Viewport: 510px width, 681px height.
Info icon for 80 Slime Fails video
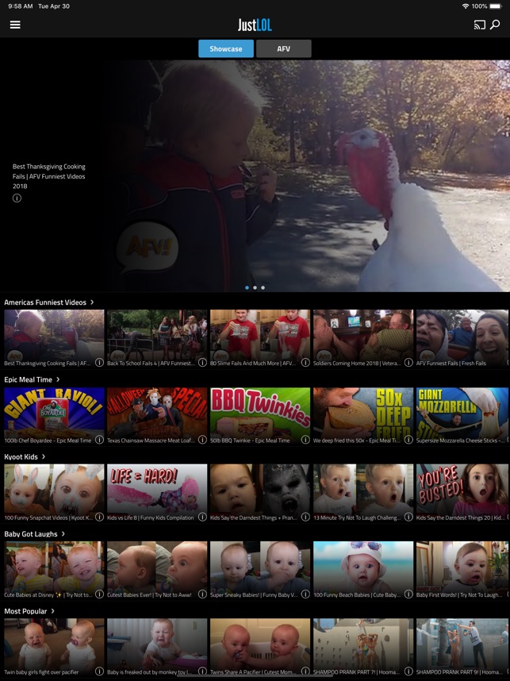[305, 362]
